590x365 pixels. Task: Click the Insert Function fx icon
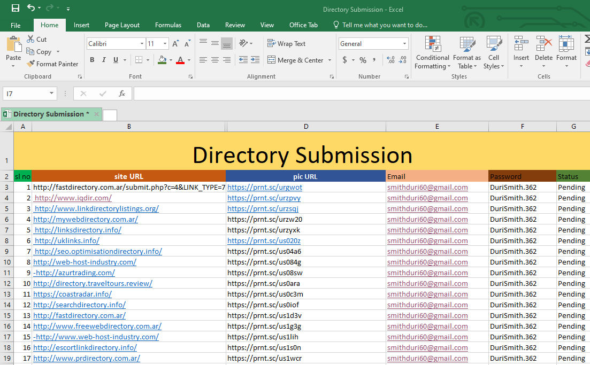pyautogui.click(x=122, y=94)
